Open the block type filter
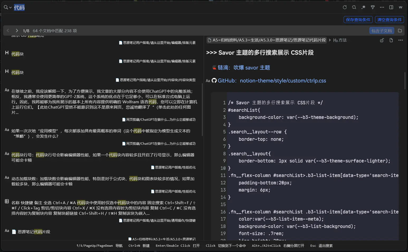The image size is (408, 252). tap(373, 7)
